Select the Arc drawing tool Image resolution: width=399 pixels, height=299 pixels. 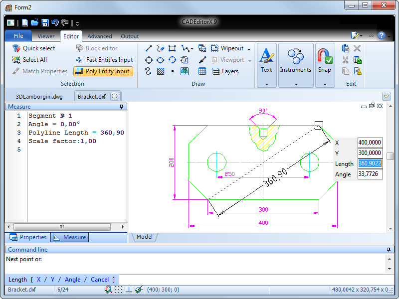(172, 60)
